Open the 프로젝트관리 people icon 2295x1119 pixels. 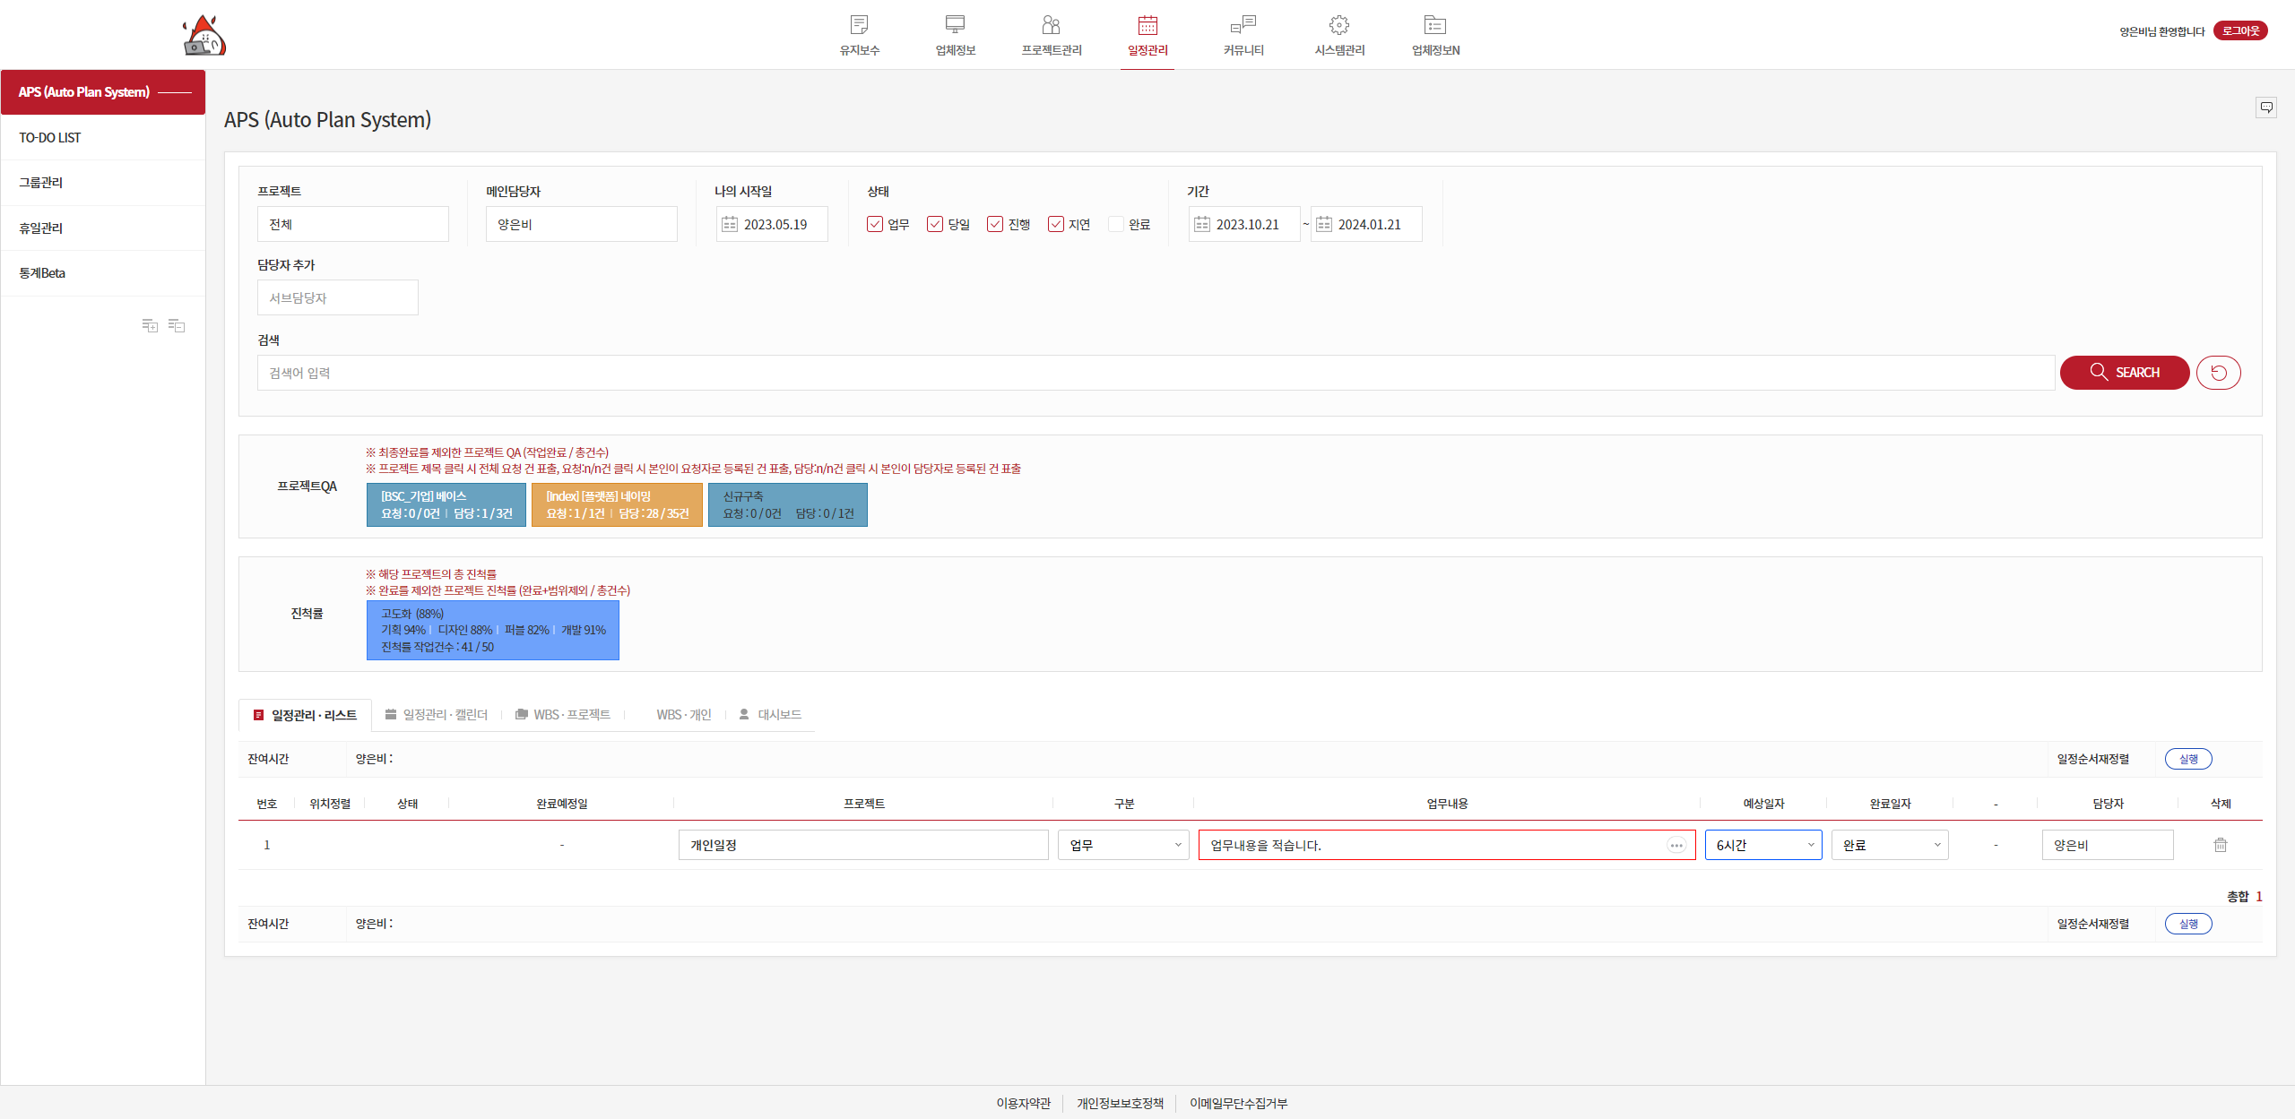(x=1051, y=25)
